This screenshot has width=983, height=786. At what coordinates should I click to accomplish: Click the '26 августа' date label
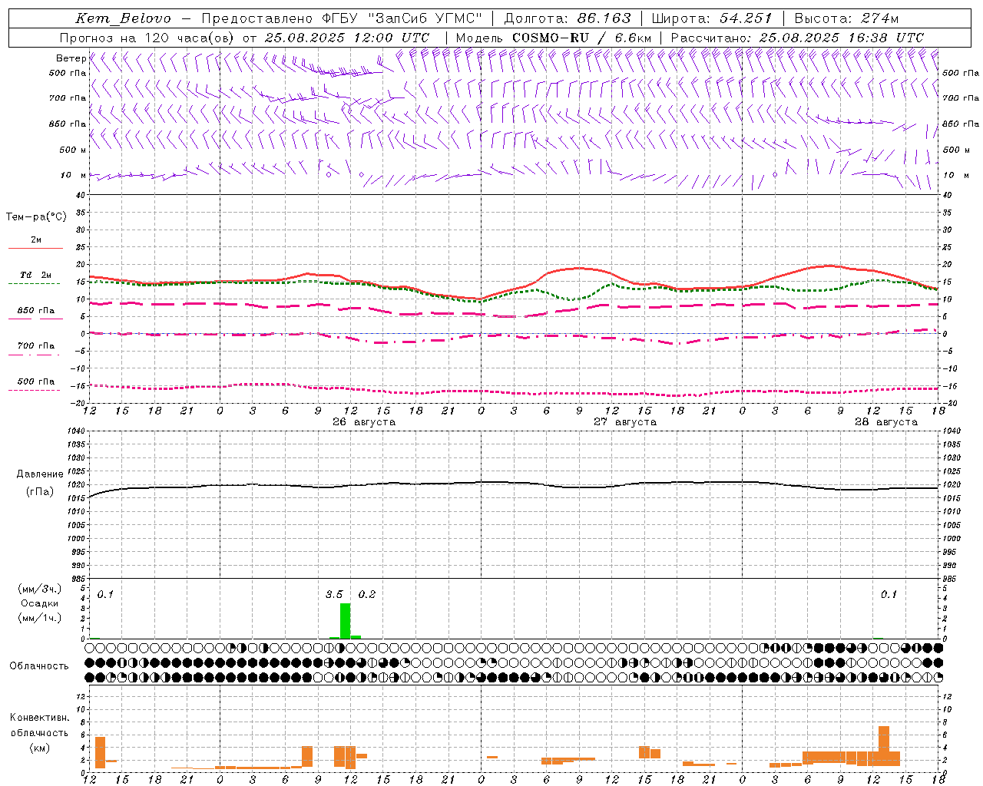click(x=364, y=422)
